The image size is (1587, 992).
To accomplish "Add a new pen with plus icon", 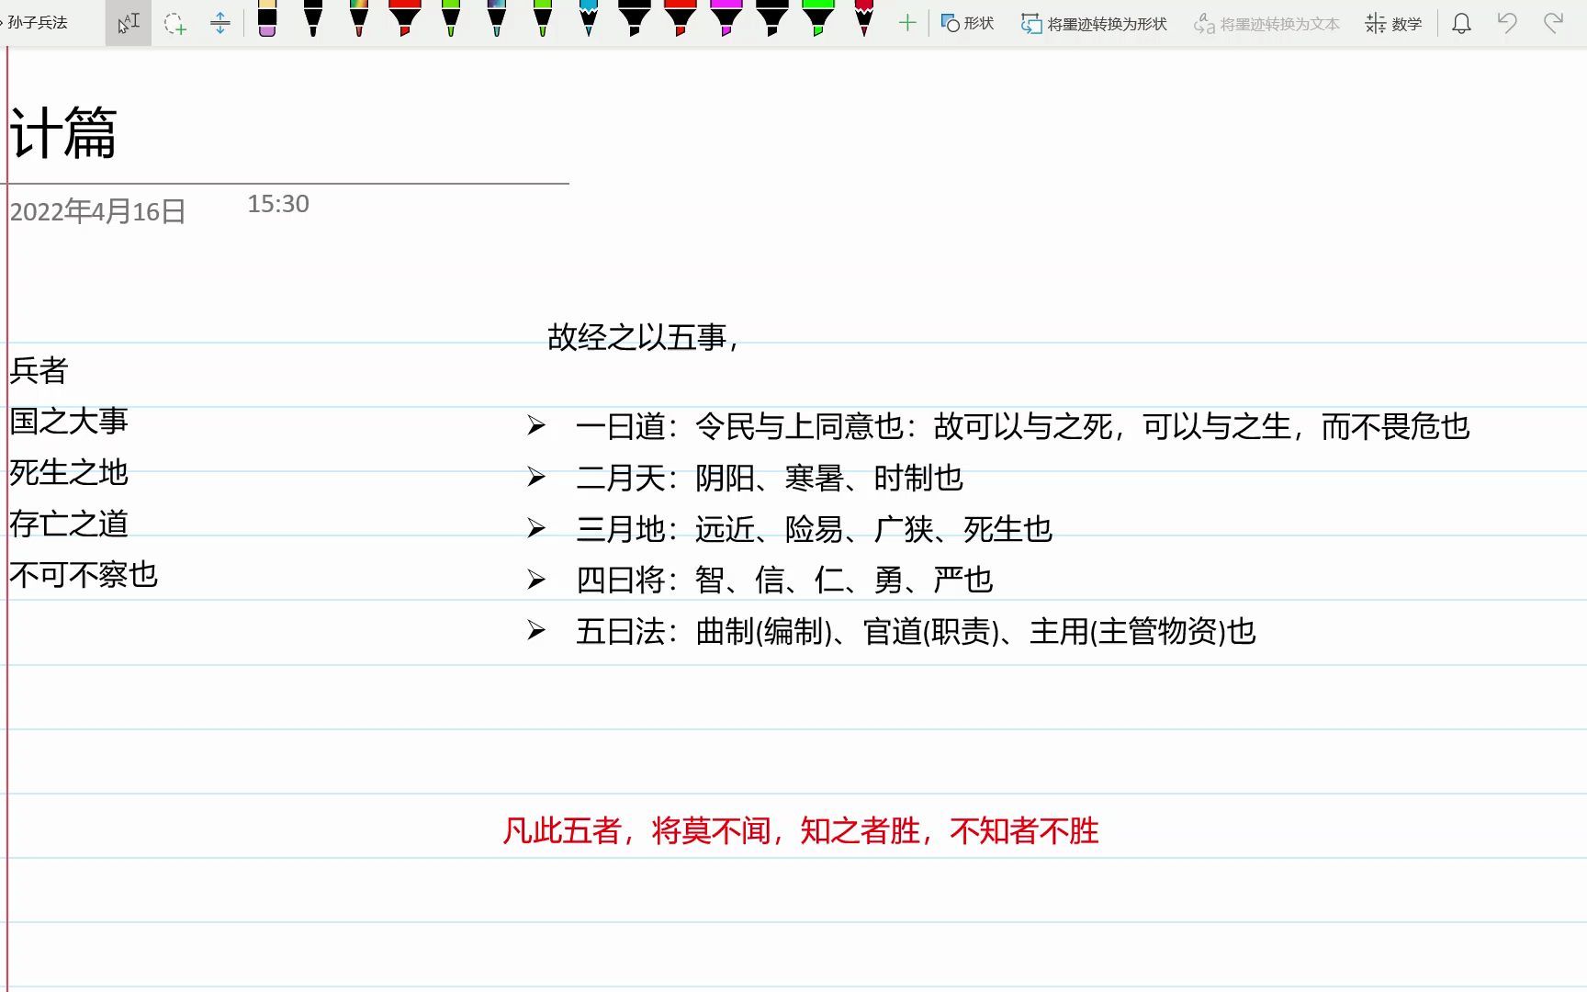I will click(907, 23).
